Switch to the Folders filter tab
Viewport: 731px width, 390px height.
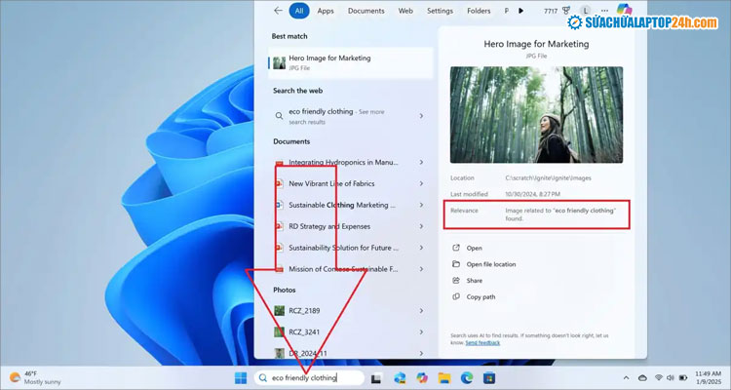pyautogui.click(x=479, y=11)
